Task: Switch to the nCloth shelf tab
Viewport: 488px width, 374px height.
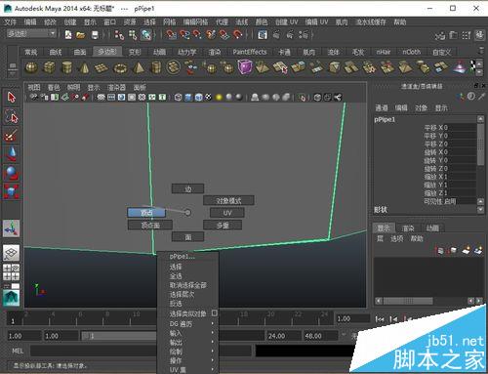Action: pos(411,52)
